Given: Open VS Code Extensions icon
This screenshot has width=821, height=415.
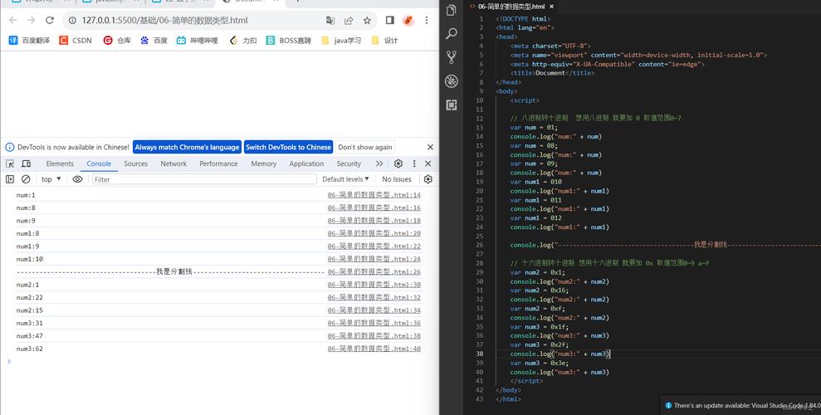Looking at the screenshot, I should [x=451, y=105].
